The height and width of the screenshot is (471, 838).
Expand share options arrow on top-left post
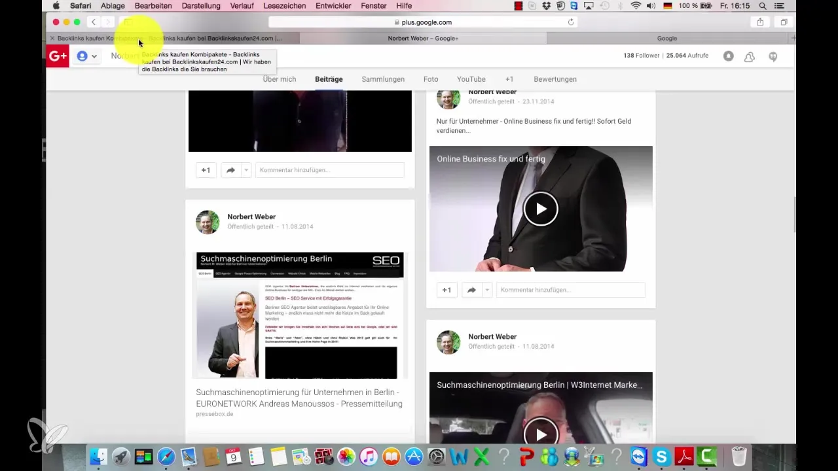[246, 170]
